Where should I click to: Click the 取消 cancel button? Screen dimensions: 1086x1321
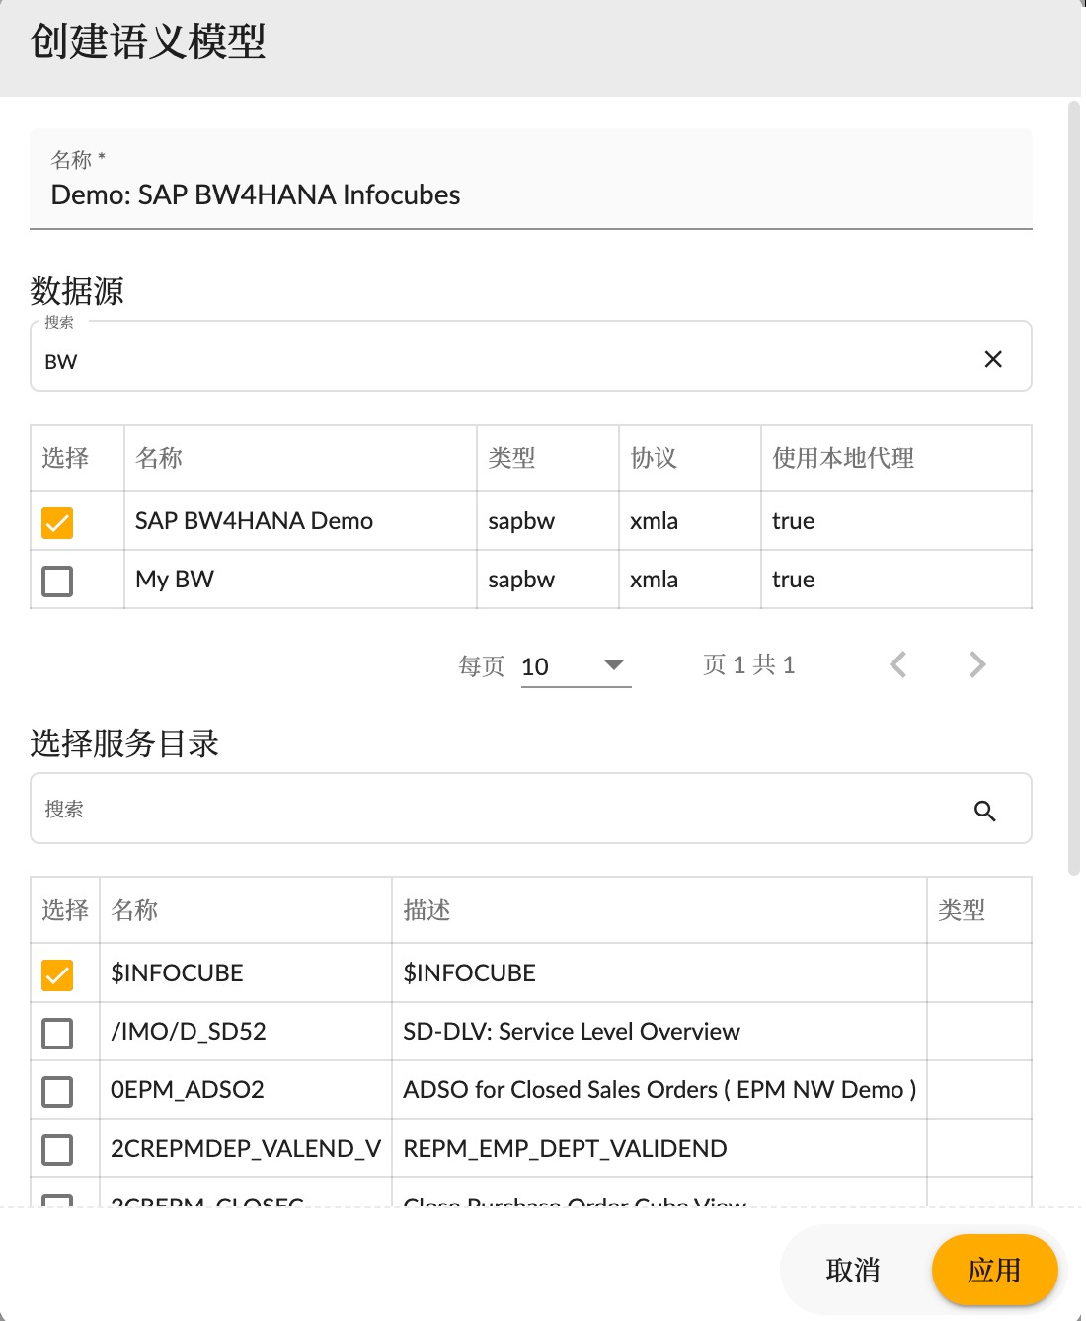click(x=853, y=1271)
